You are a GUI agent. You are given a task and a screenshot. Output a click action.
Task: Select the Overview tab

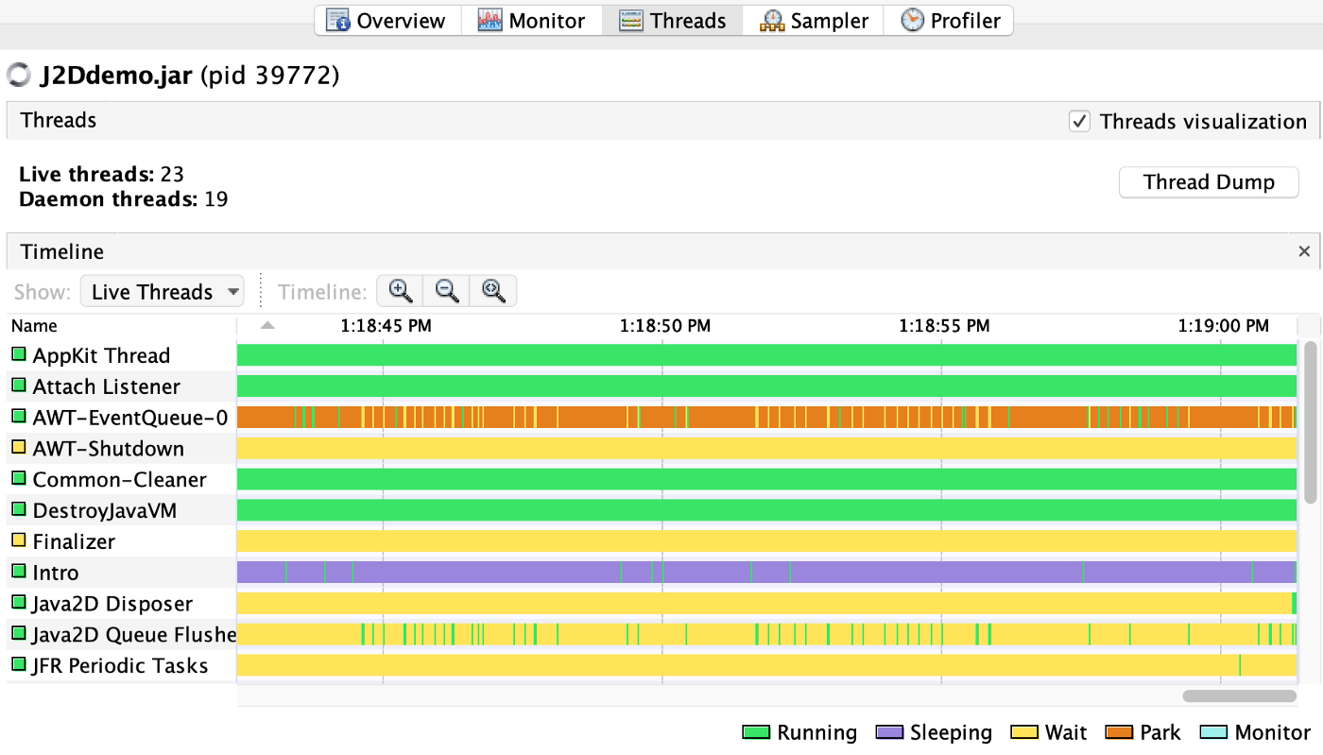tap(387, 21)
